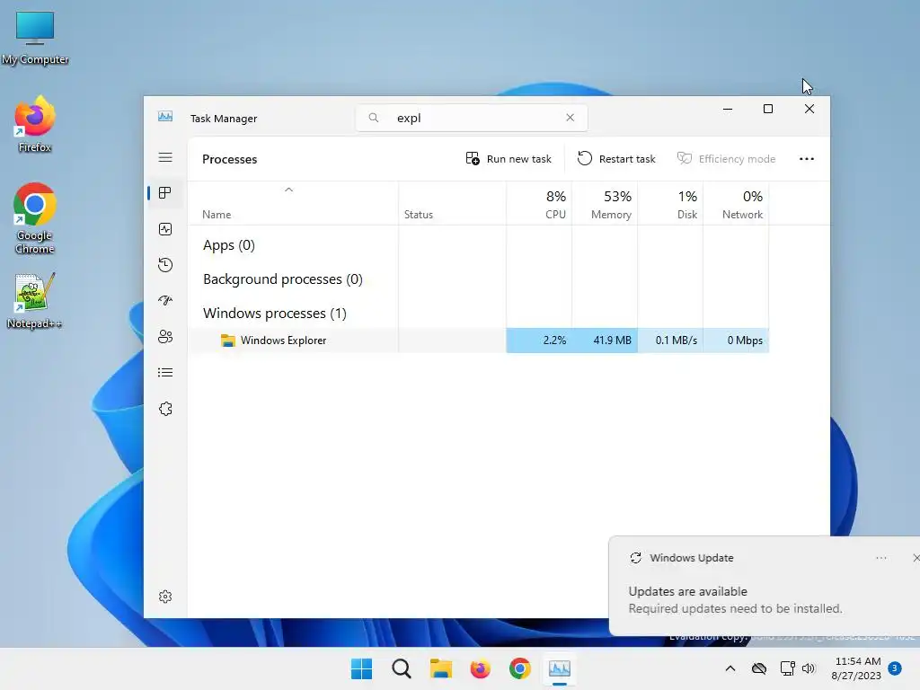This screenshot has height=690, width=920.
Task: Click the Windows Explorer folder icon
Action: [x=227, y=341]
